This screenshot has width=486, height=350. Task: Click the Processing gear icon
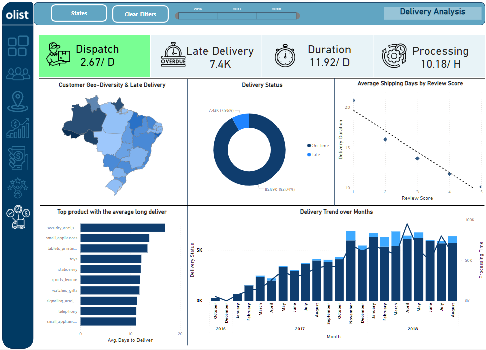coord(394,55)
